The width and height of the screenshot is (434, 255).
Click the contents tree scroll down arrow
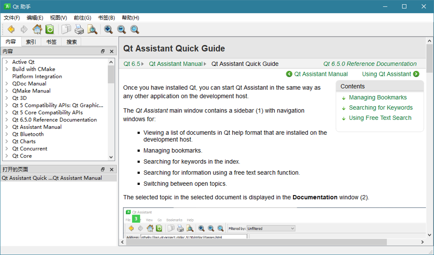[111, 157]
